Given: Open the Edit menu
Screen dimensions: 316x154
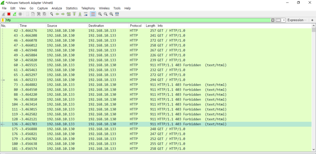Looking at the screenshot, I should pos(13,8).
